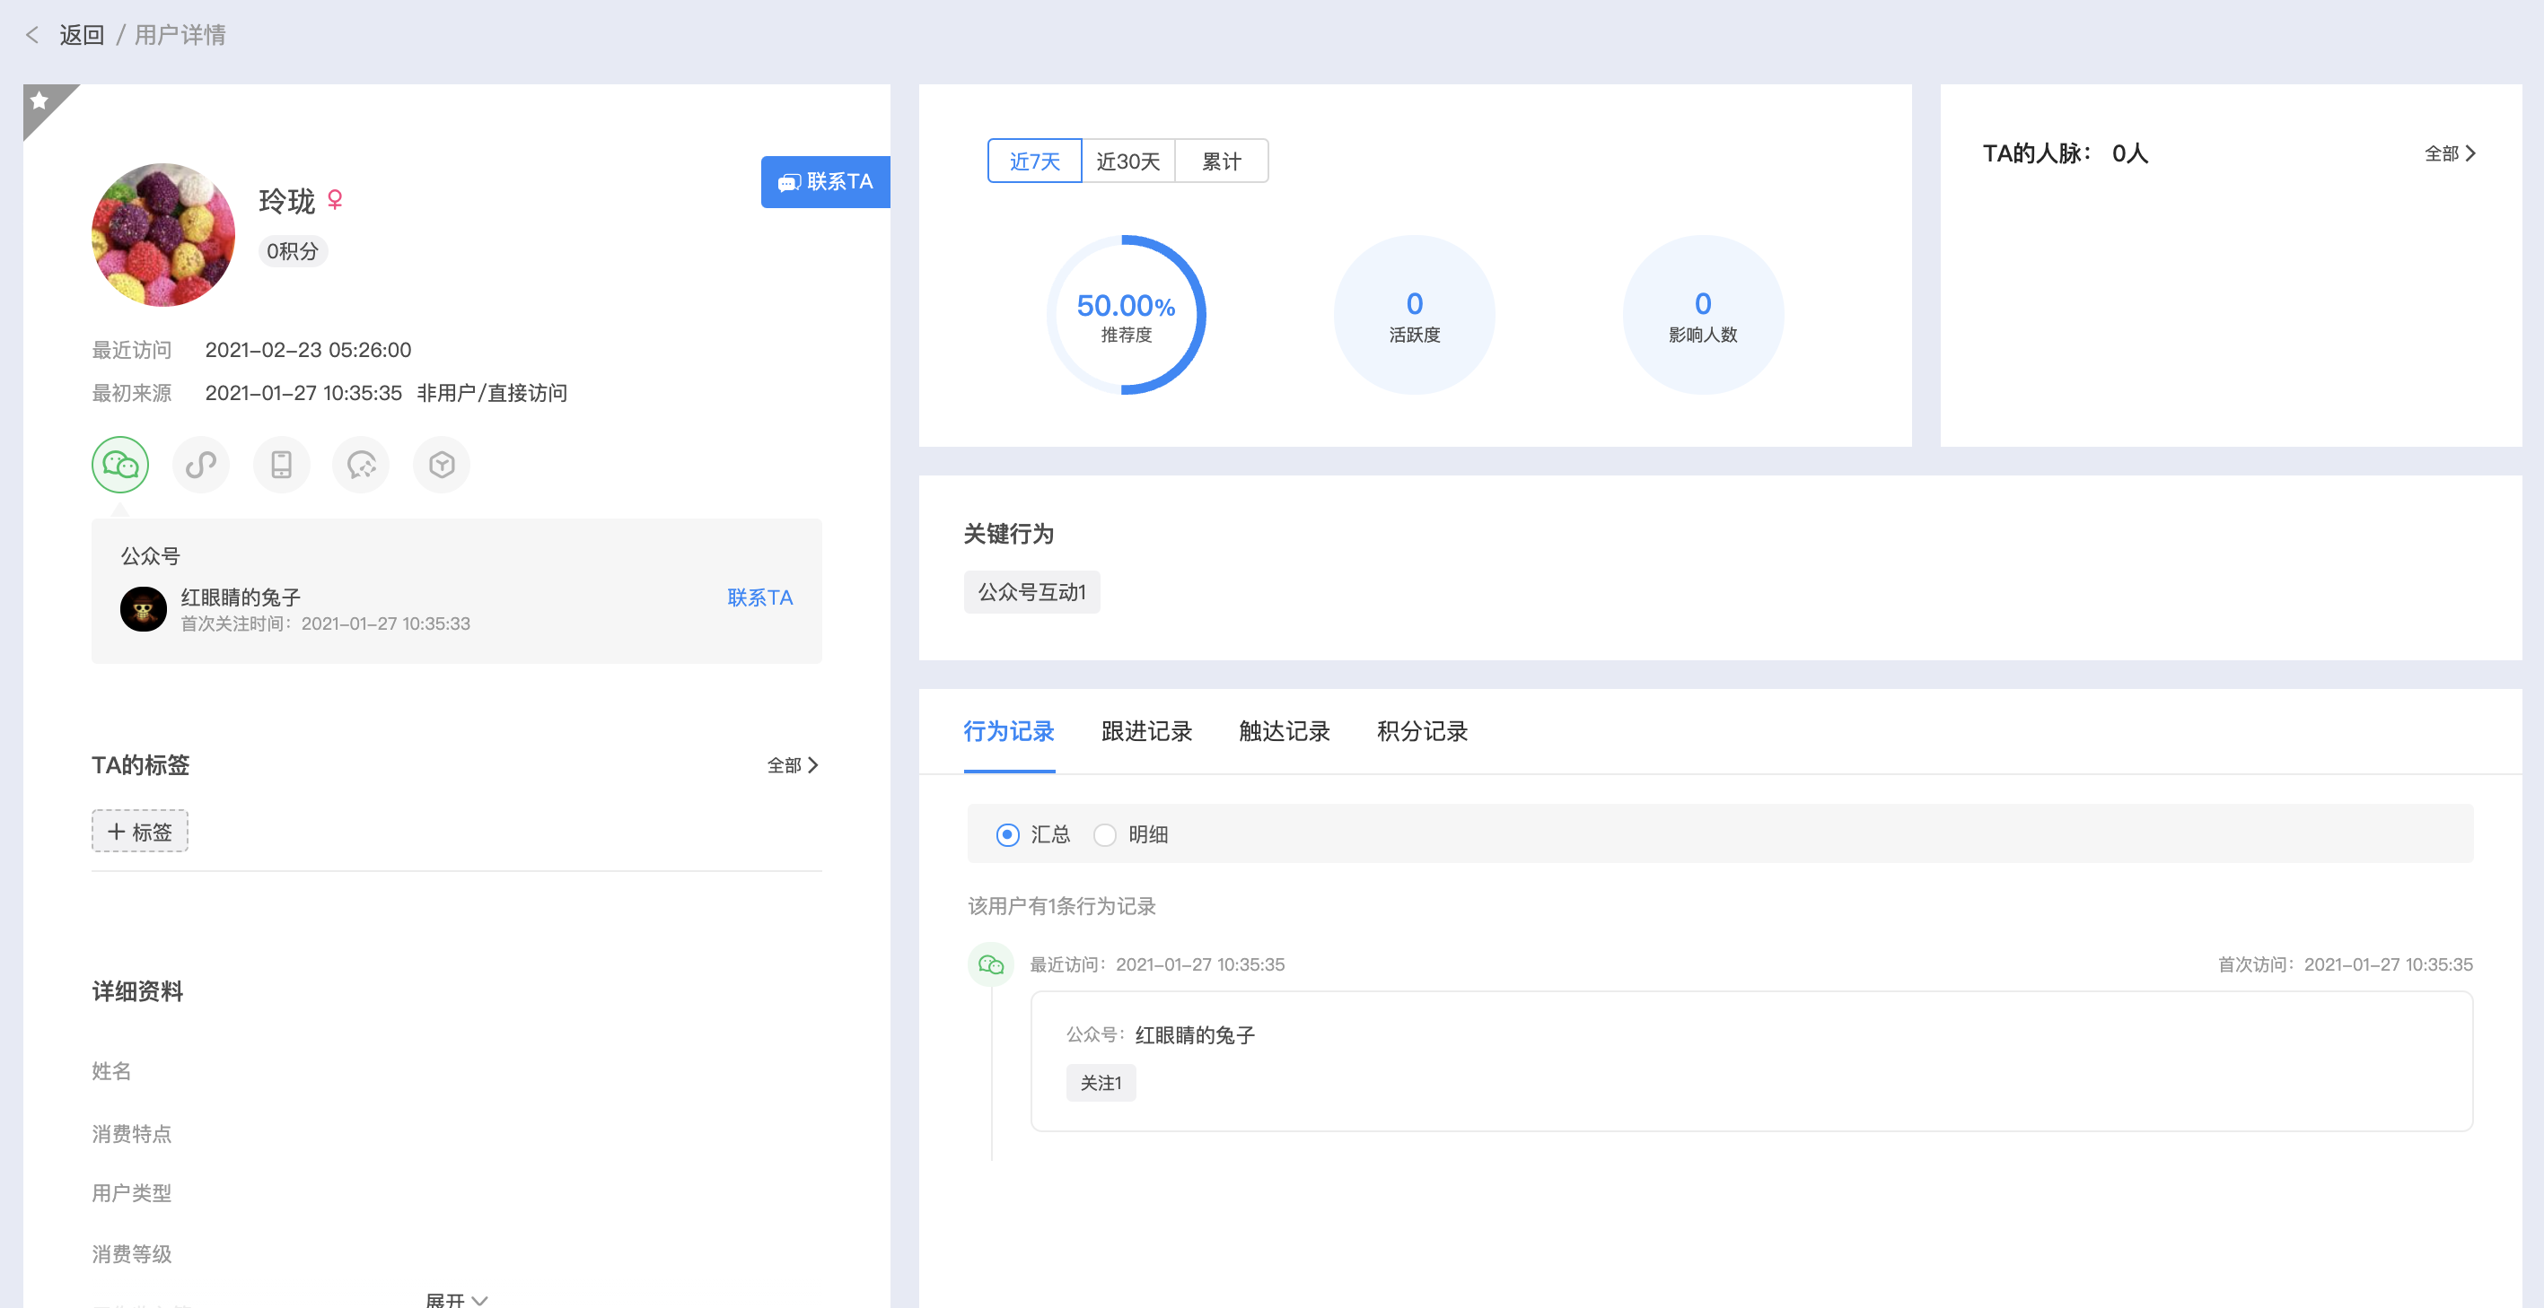Image resolution: width=2544 pixels, height=1308 pixels.
Task: Select the 明细 radio option
Action: [x=1105, y=835]
